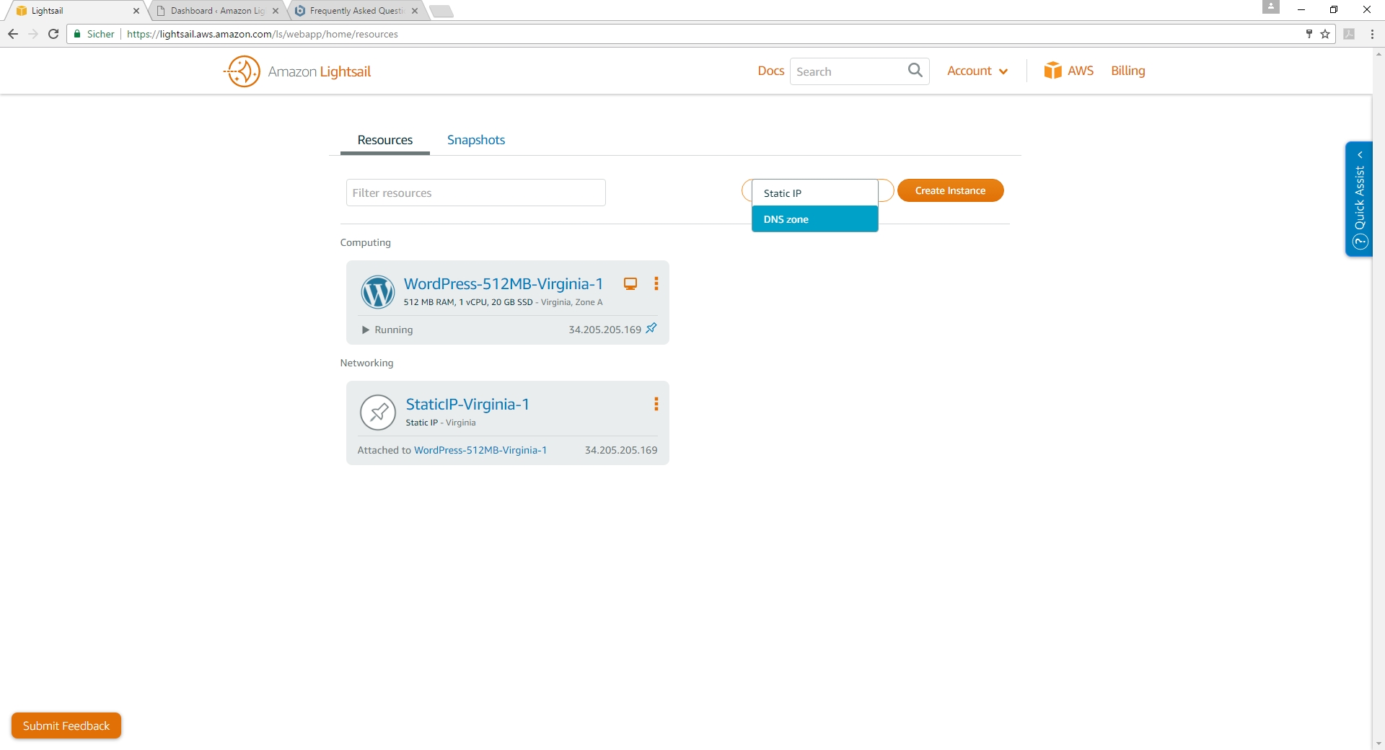Click the static IP pin next to 34.205.205.169

point(651,328)
